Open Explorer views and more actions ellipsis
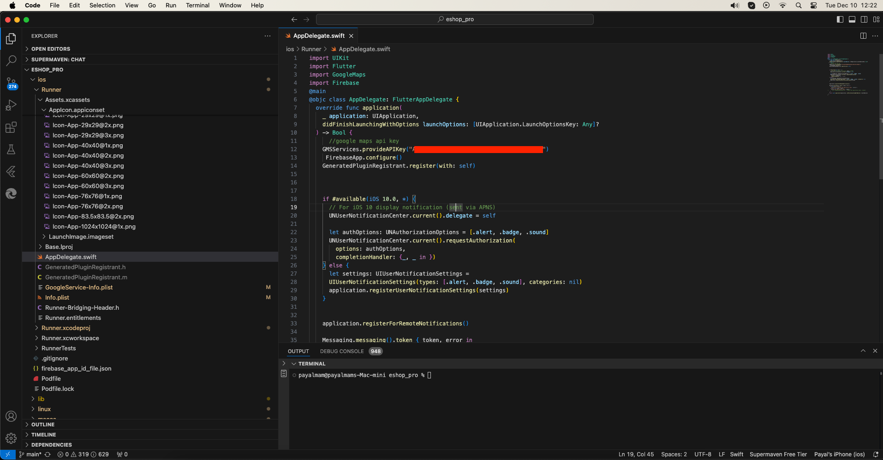883x460 pixels. 268,36
